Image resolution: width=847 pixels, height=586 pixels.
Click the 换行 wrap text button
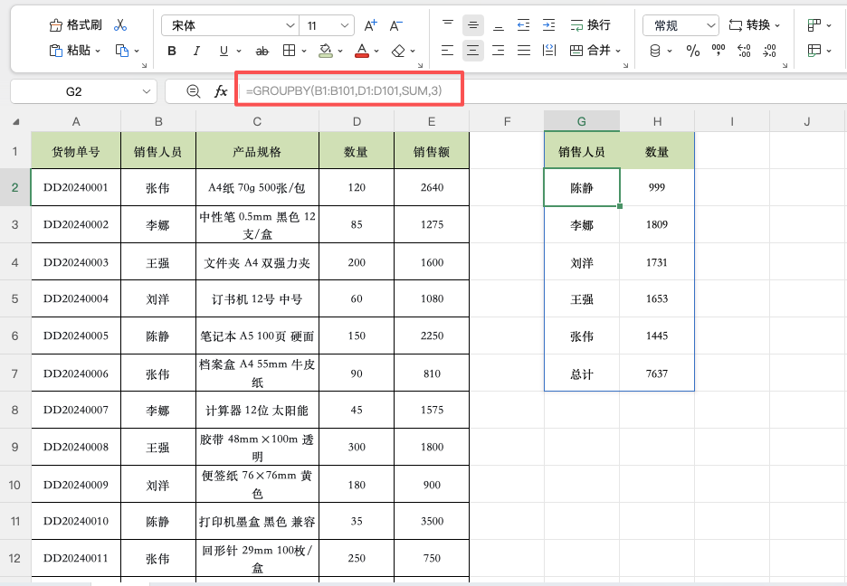[x=590, y=24]
